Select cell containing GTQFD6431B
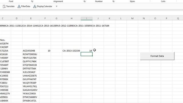This screenshot has width=183, height=103. [x=31, y=65]
